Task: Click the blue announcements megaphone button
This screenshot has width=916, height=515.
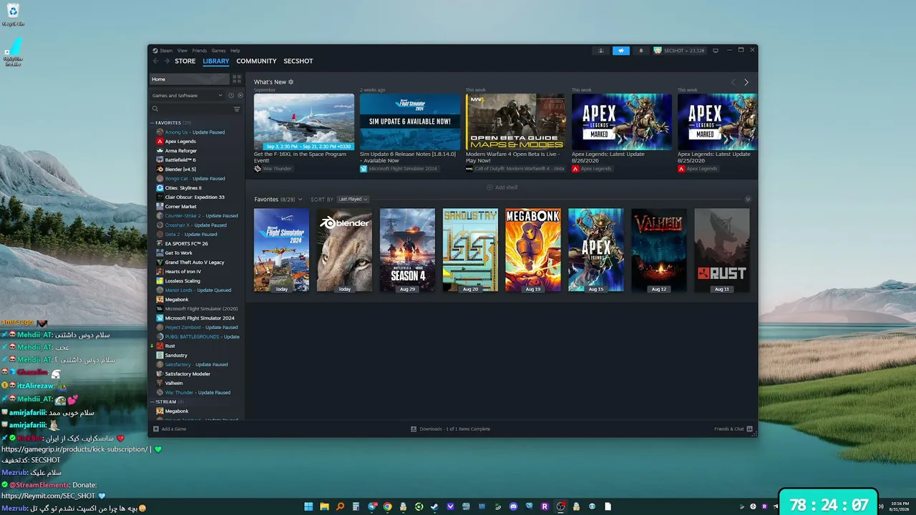Action: (x=621, y=51)
